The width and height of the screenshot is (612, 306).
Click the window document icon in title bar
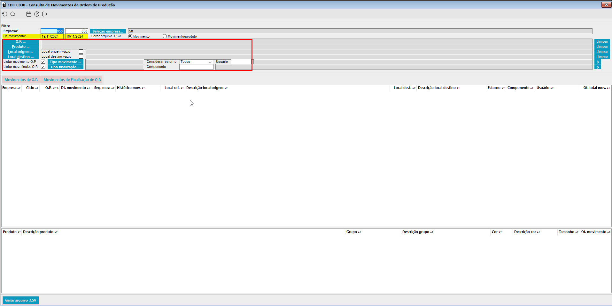pyautogui.click(x=4, y=5)
